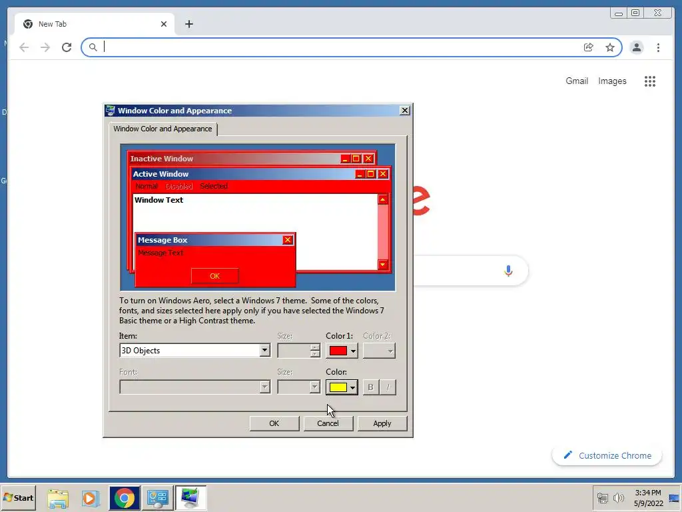Open the font Color yellow swatch dropdown

pos(342,387)
